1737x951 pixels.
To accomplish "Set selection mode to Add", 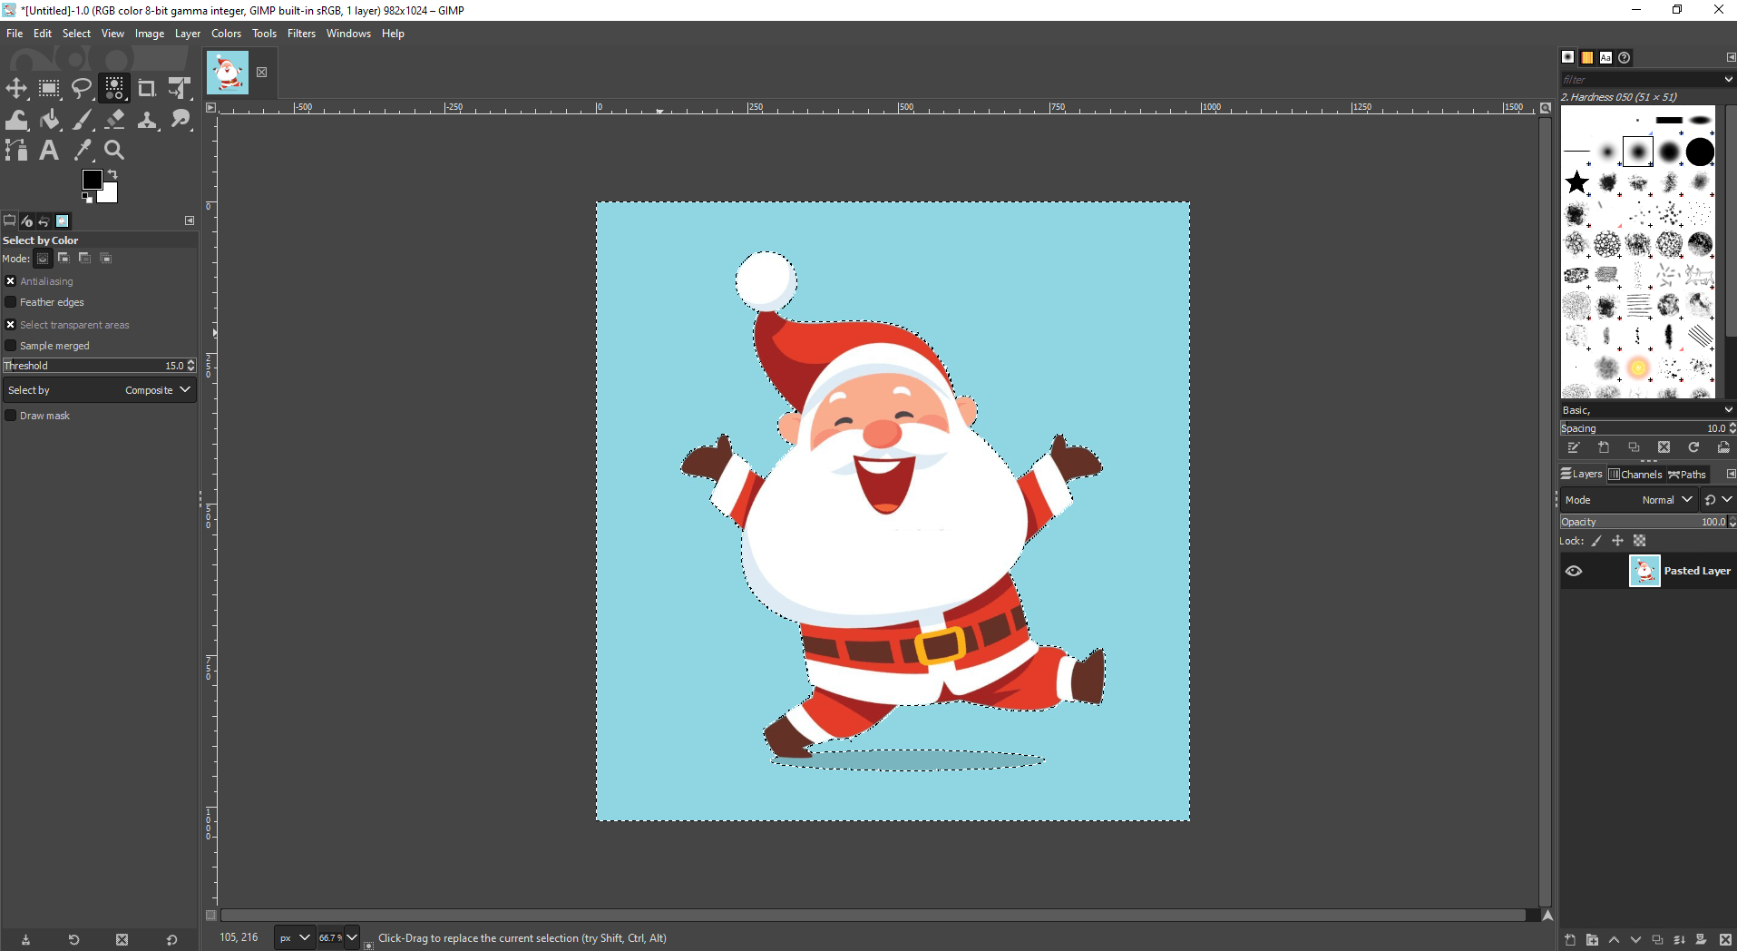I will click(x=63, y=259).
